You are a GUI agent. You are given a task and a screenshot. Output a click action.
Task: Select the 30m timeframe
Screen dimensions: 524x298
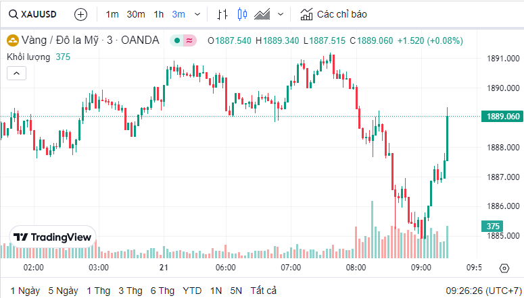pos(135,14)
